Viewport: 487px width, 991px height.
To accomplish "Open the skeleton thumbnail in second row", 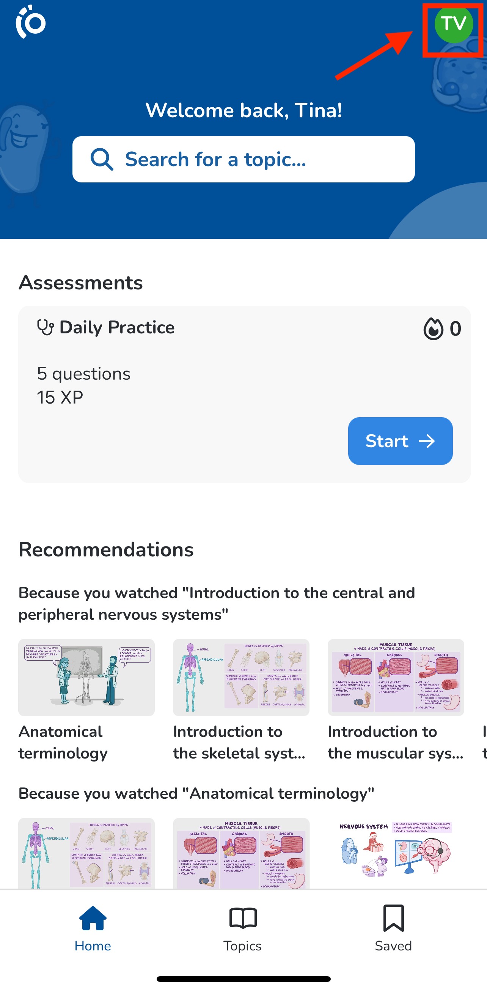I will pyautogui.click(x=86, y=853).
